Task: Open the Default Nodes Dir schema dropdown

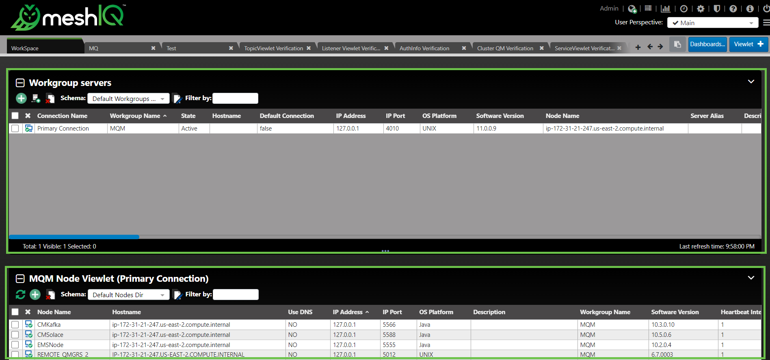Action: click(129, 295)
